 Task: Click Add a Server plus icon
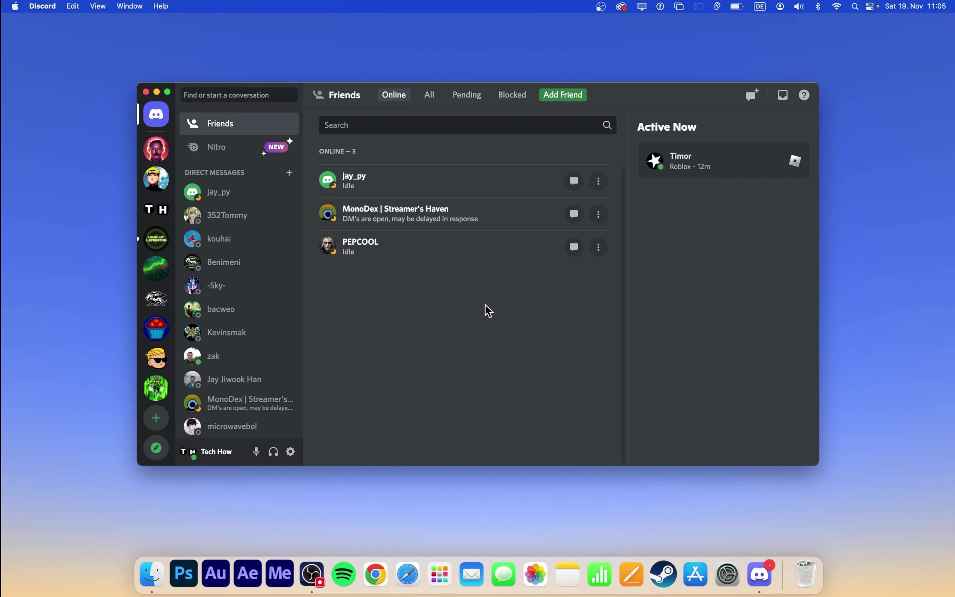coord(156,418)
